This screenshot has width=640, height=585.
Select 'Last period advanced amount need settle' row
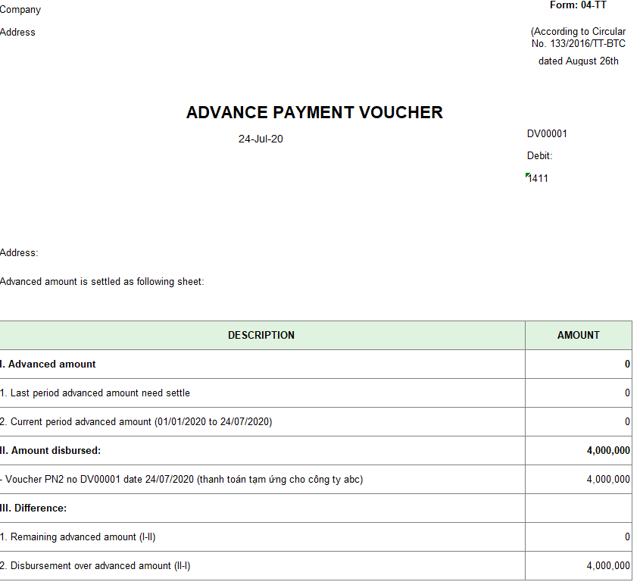point(95,393)
